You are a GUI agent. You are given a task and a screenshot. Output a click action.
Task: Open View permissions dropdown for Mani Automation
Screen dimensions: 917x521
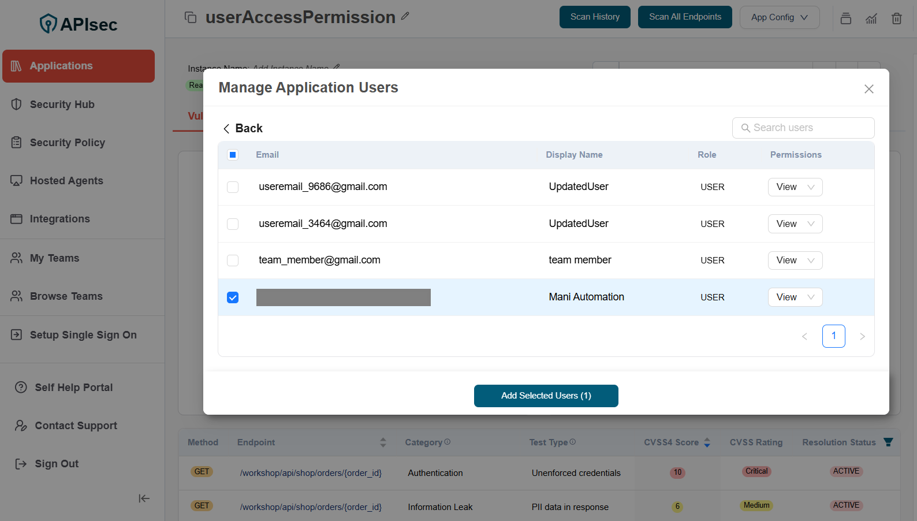pyautogui.click(x=795, y=297)
